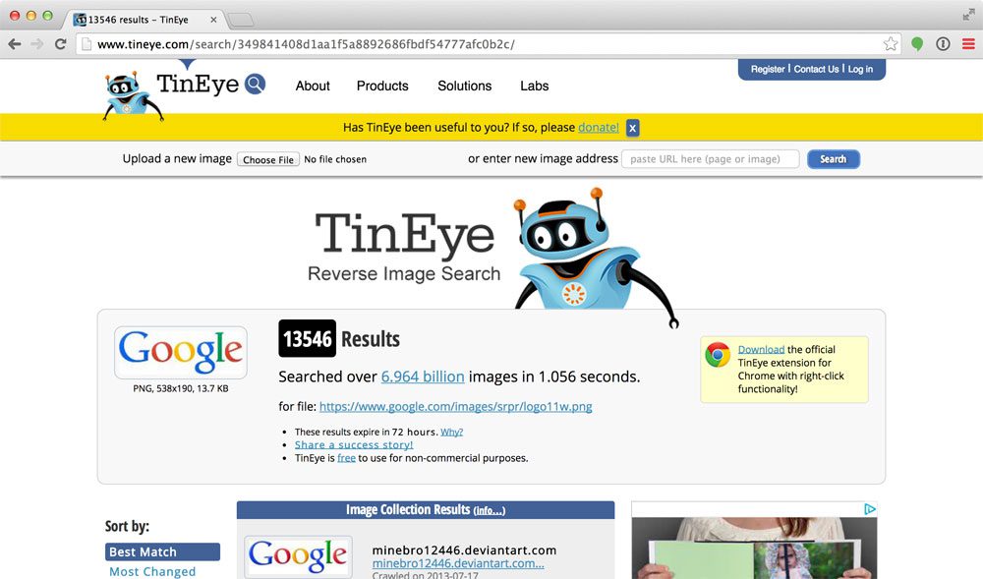Sort results by Most Changed
The image size is (983, 579).
tap(153, 571)
